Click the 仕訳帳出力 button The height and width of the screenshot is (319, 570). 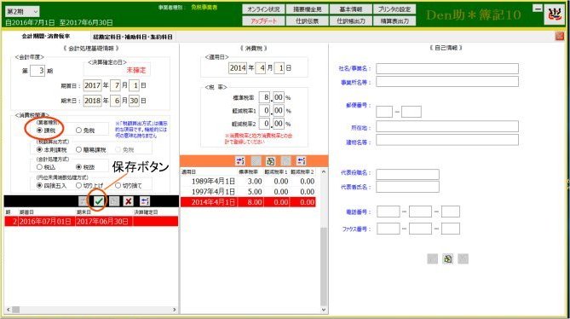point(351,21)
